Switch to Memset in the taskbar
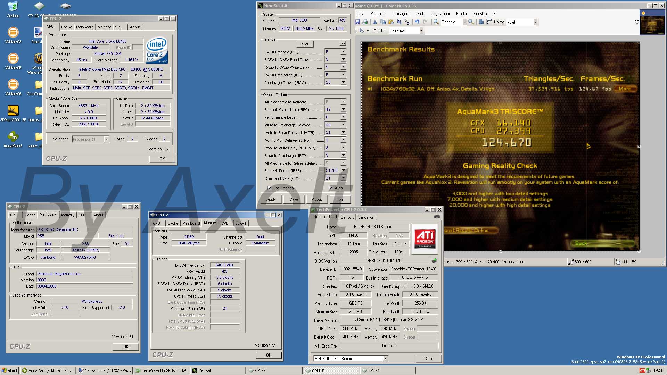This screenshot has width=667, height=375. pyautogui.click(x=218, y=370)
